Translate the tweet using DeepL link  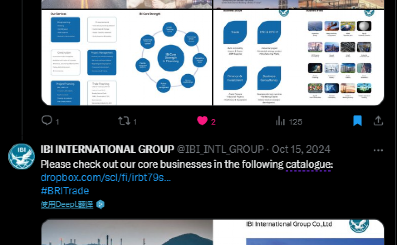point(67,204)
